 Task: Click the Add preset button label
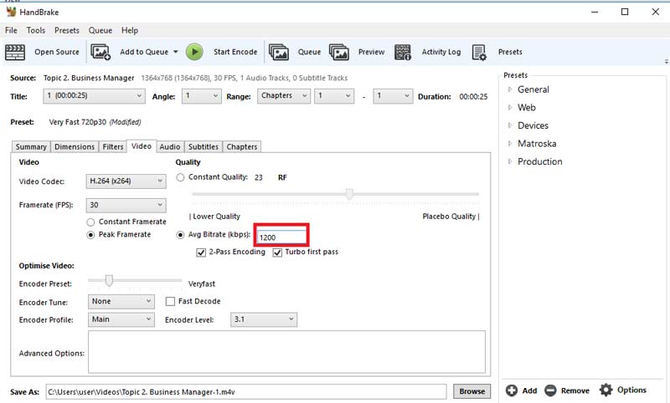tap(529, 390)
